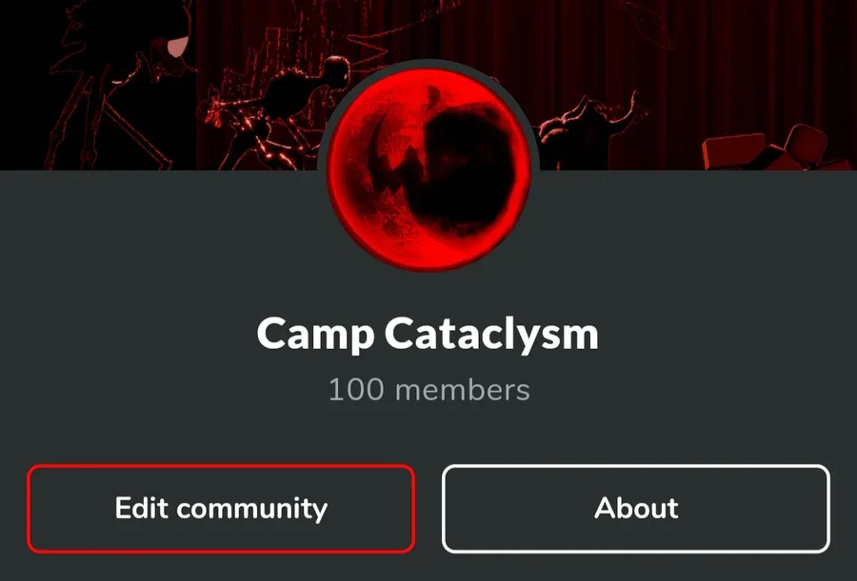Screen dimensions: 857x581
Task: Tap the word members under the title
Action: pos(463,390)
